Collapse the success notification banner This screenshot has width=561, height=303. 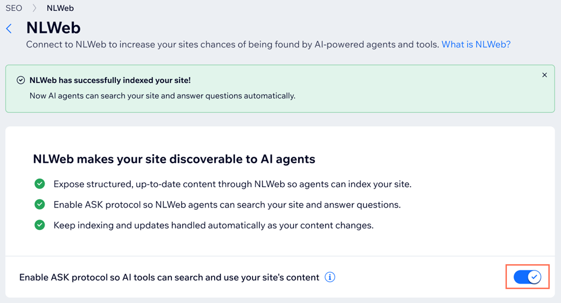pos(544,75)
